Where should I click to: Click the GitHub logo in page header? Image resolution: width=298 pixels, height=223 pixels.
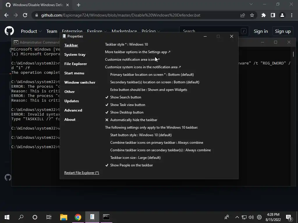coord(9,31)
